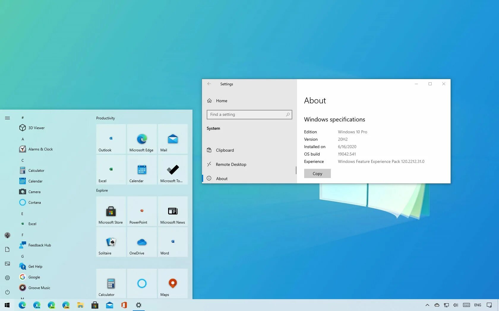Open the OneDrive tile in Start

pyautogui.click(x=142, y=242)
